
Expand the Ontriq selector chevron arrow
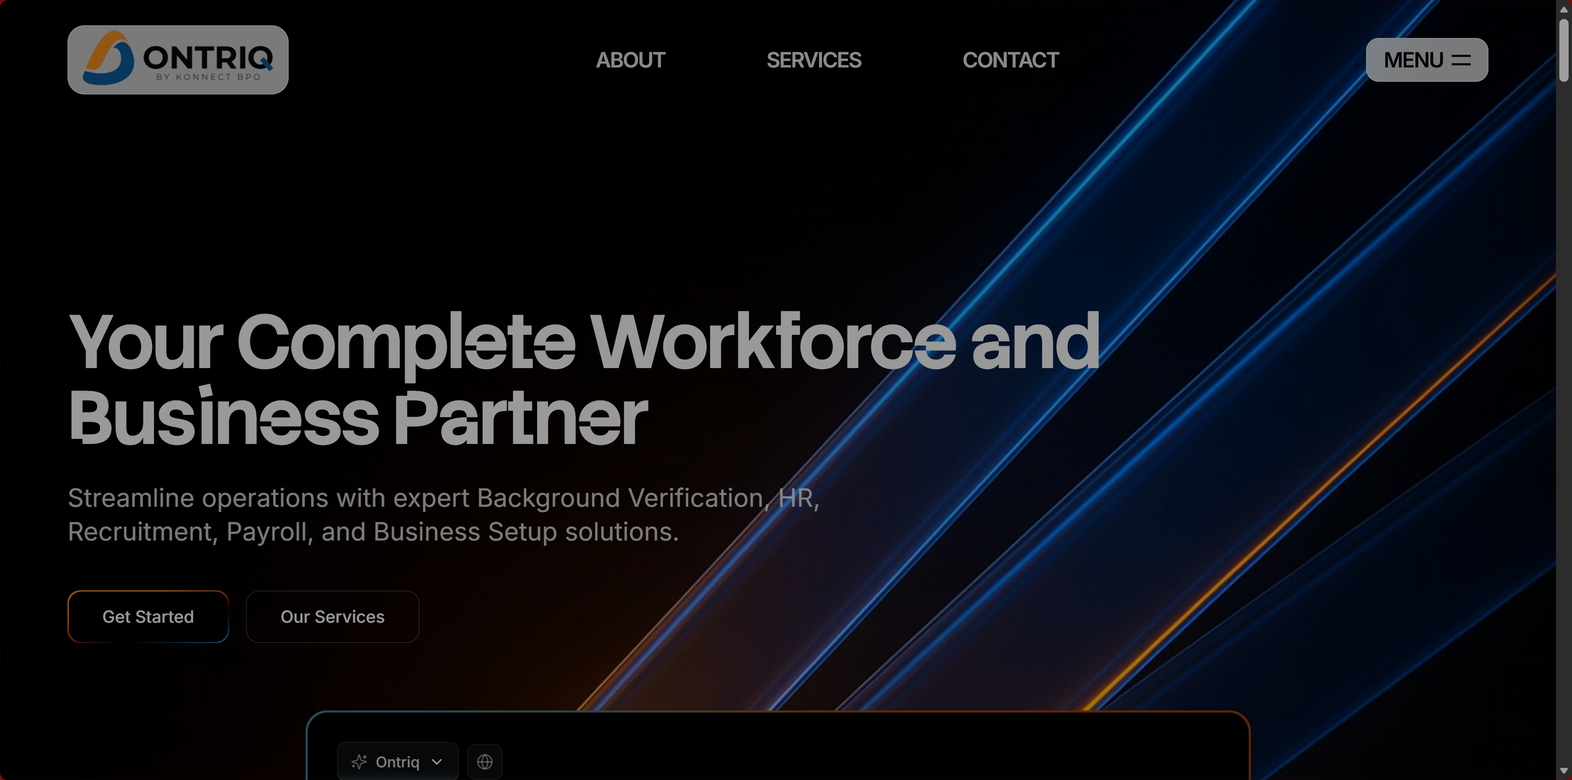tap(437, 762)
